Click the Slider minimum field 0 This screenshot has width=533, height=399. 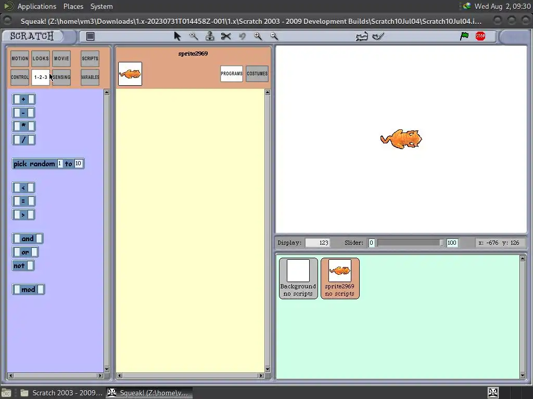click(x=372, y=243)
